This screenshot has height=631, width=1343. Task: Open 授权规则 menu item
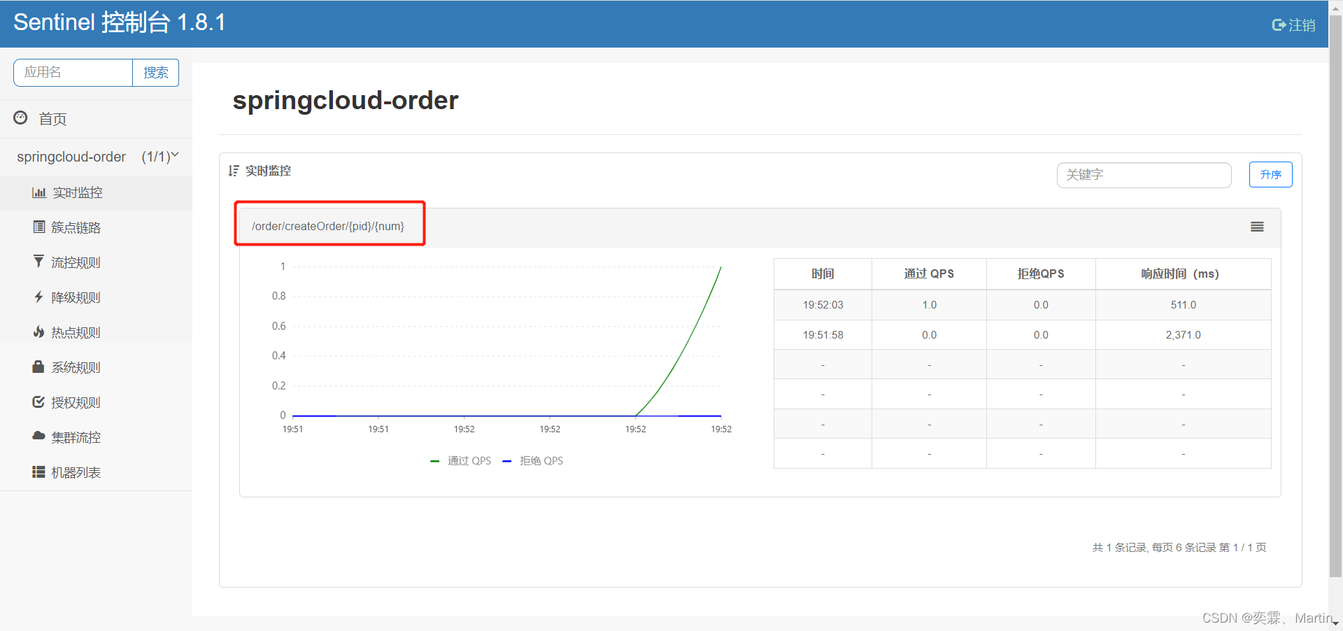76,402
